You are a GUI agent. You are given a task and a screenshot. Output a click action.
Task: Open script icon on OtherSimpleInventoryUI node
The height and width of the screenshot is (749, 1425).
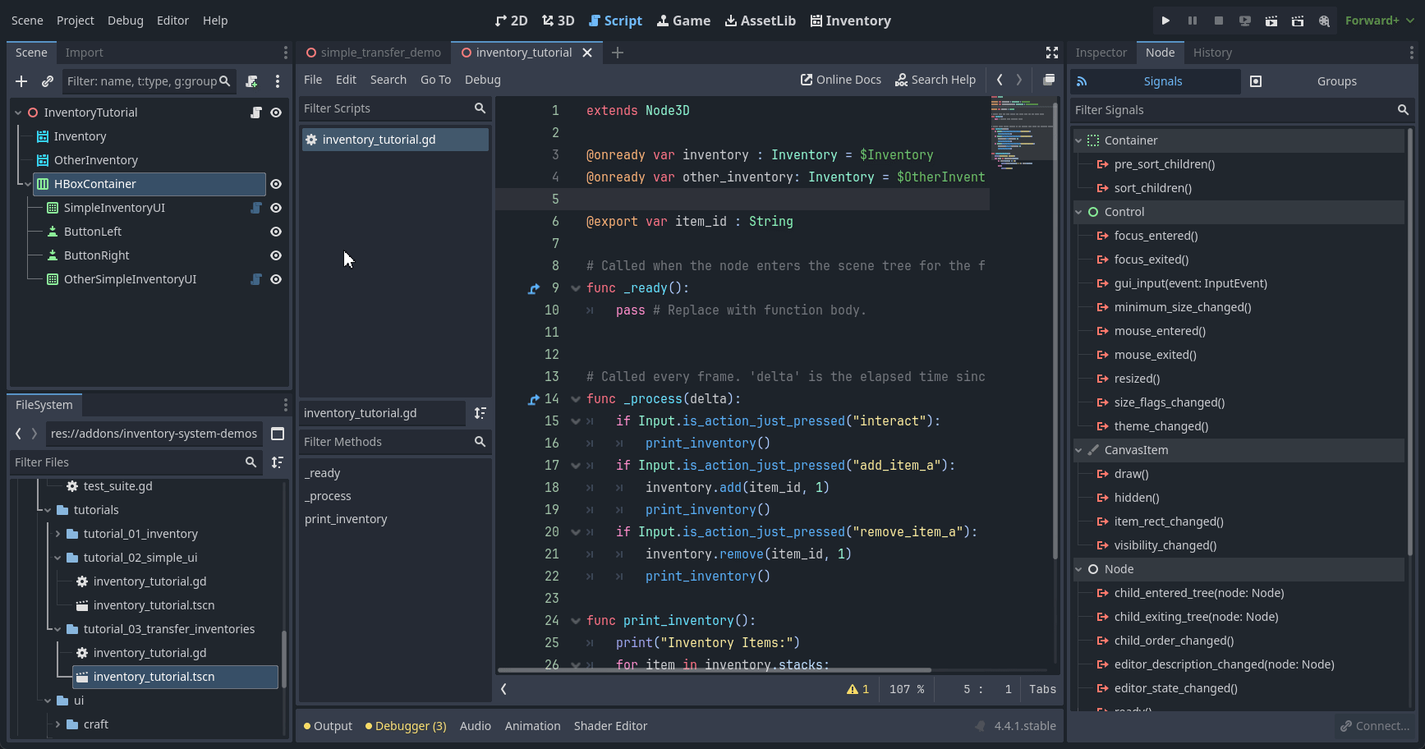point(256,279)
